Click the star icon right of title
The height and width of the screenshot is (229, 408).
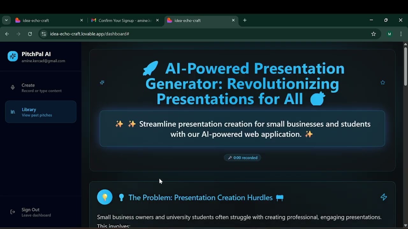coord(383,82)
